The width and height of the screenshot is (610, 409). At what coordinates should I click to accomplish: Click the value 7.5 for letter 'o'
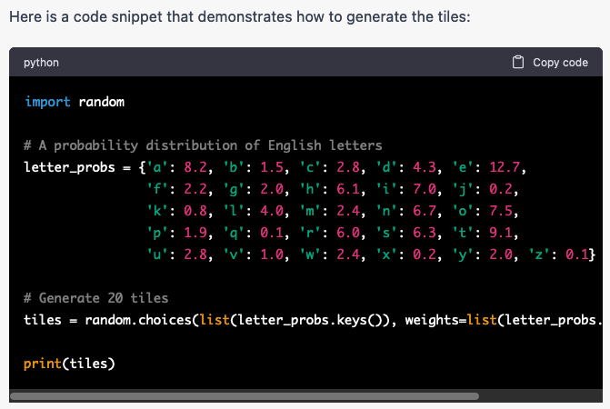pos(501,211)
